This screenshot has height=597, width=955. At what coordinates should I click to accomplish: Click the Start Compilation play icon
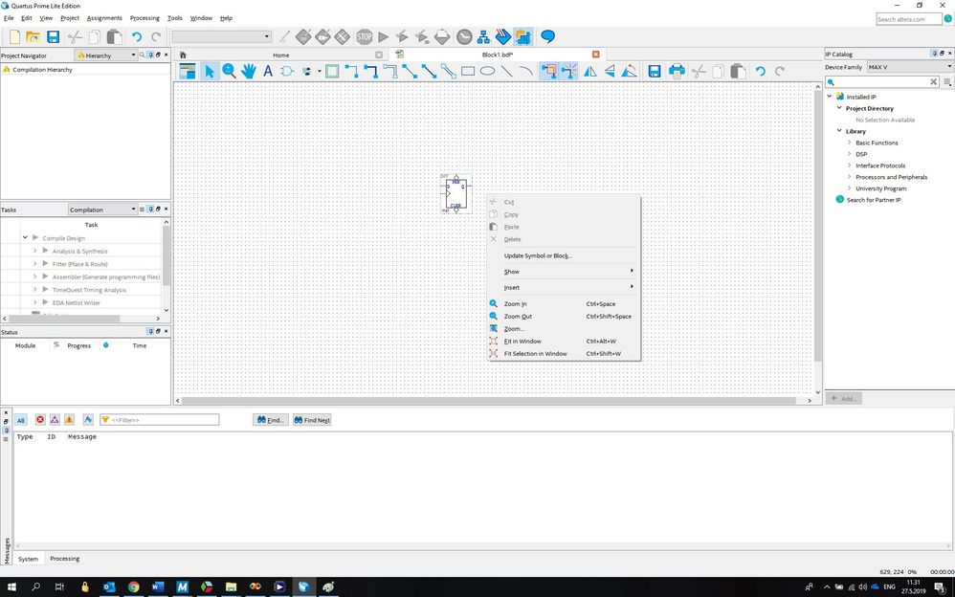coord(383,37)
